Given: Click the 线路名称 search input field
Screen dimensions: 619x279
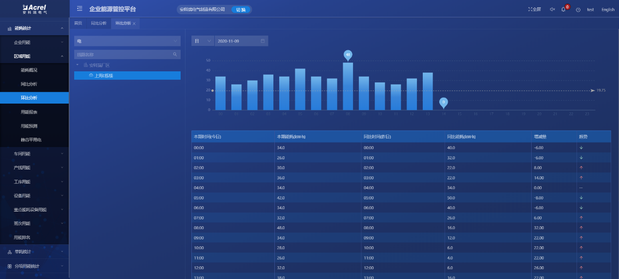Looking at the screenshot, I should [122, 55].
